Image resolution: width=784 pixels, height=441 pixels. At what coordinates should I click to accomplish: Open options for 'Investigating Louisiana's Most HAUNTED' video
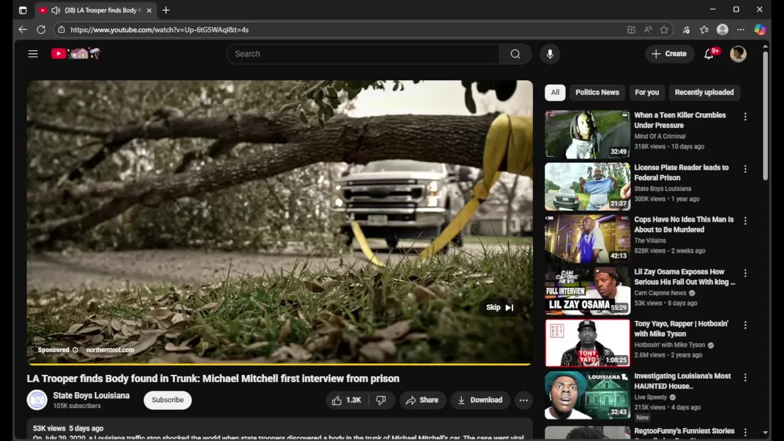[745, 377]
